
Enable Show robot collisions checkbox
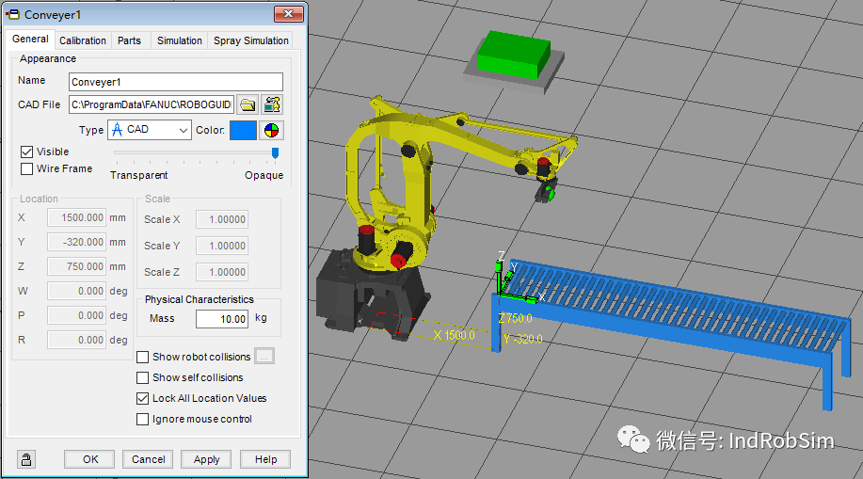pos(142,357)
